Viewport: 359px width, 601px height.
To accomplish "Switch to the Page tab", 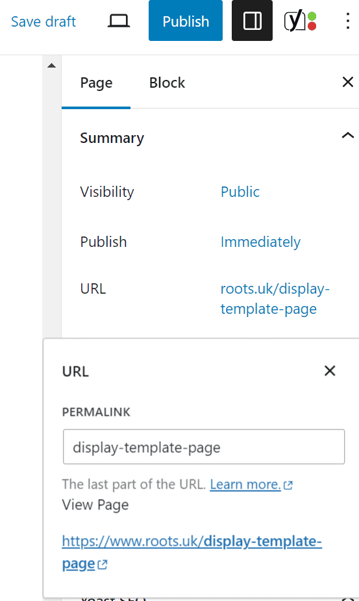I will coord(96,83).
